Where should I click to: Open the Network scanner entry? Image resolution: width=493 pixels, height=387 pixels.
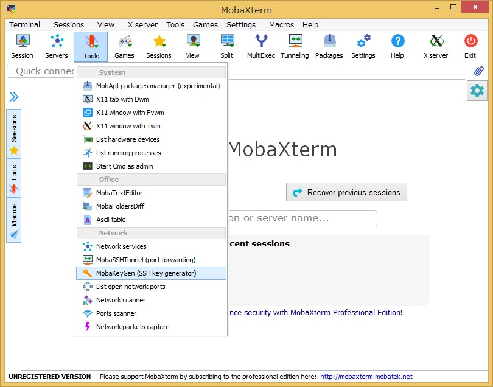(151, 300)
